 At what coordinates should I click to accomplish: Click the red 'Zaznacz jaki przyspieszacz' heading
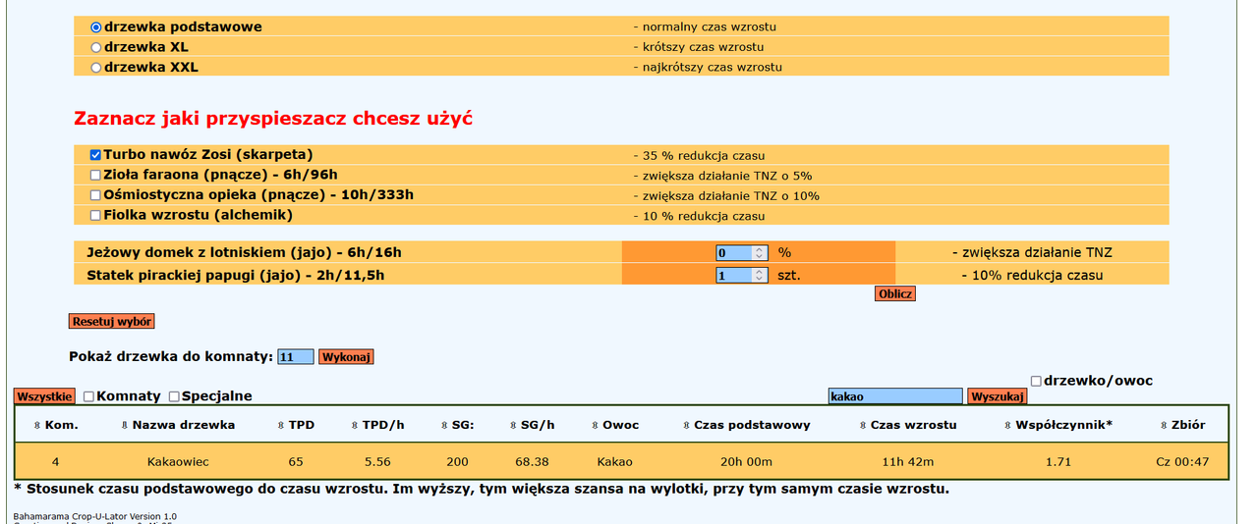click(x=274, y=119)
